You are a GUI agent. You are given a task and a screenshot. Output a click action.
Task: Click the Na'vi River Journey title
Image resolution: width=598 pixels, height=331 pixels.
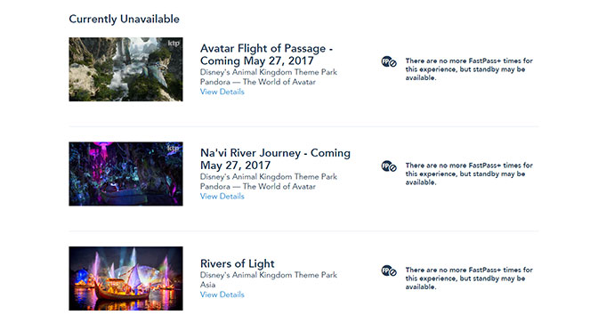point(275,159)
